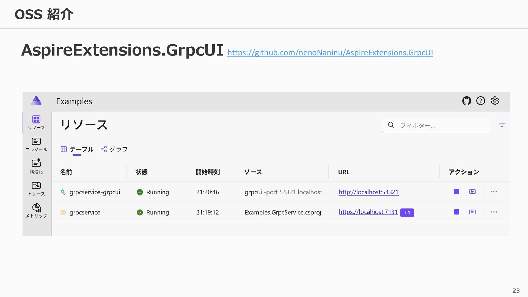Open the 構造化 logs sidebar page

36,167
